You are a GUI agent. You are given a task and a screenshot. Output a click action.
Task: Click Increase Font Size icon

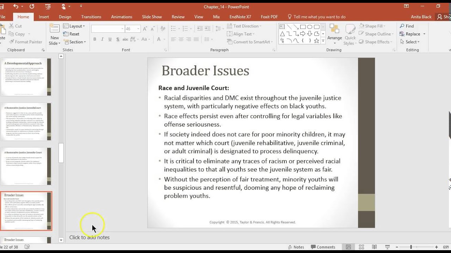click(x=145, y=29)
